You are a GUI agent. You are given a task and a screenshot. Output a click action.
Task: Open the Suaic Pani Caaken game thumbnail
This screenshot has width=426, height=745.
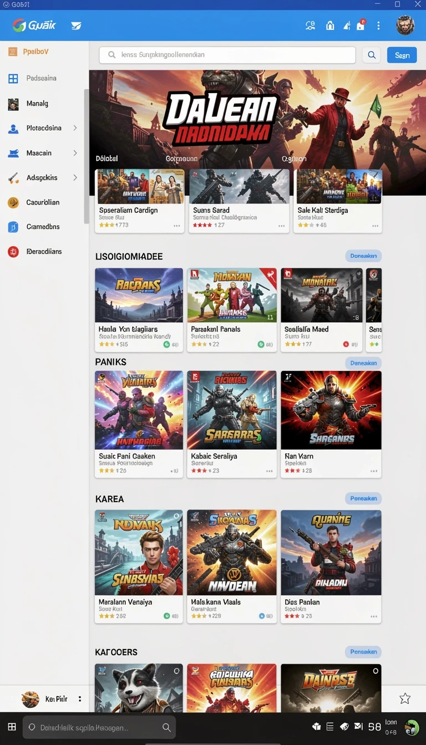[x=139, y=410]
